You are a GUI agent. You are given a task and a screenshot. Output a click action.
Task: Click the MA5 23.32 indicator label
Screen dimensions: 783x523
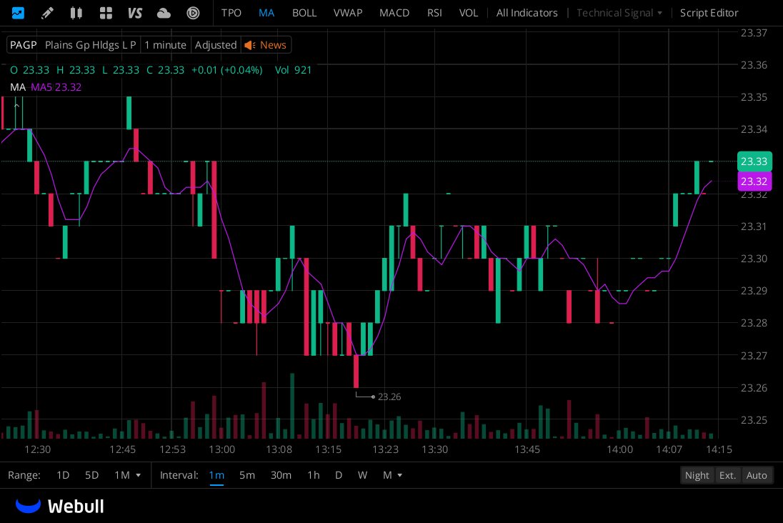(x=56, y=87)
